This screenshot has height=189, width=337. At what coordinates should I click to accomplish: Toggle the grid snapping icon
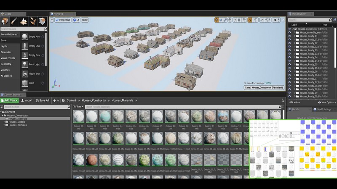point(239,20)
